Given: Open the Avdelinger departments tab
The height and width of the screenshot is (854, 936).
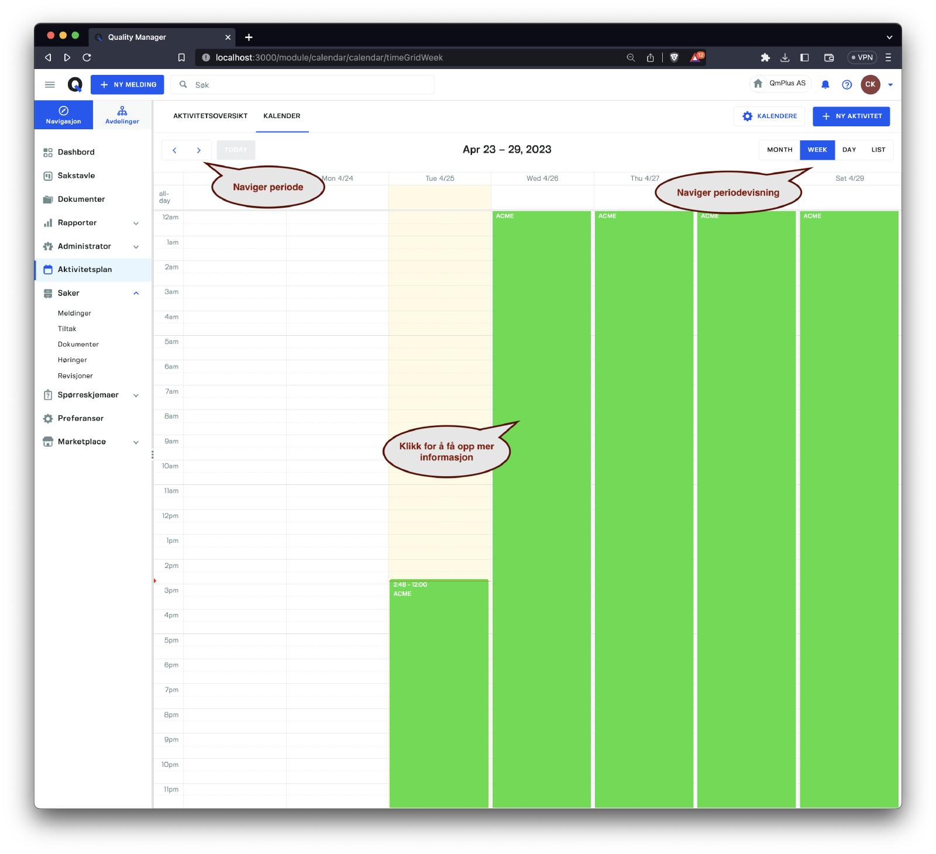Looking at the screenshot, I should pyautogui.click(x=122, y=115).
